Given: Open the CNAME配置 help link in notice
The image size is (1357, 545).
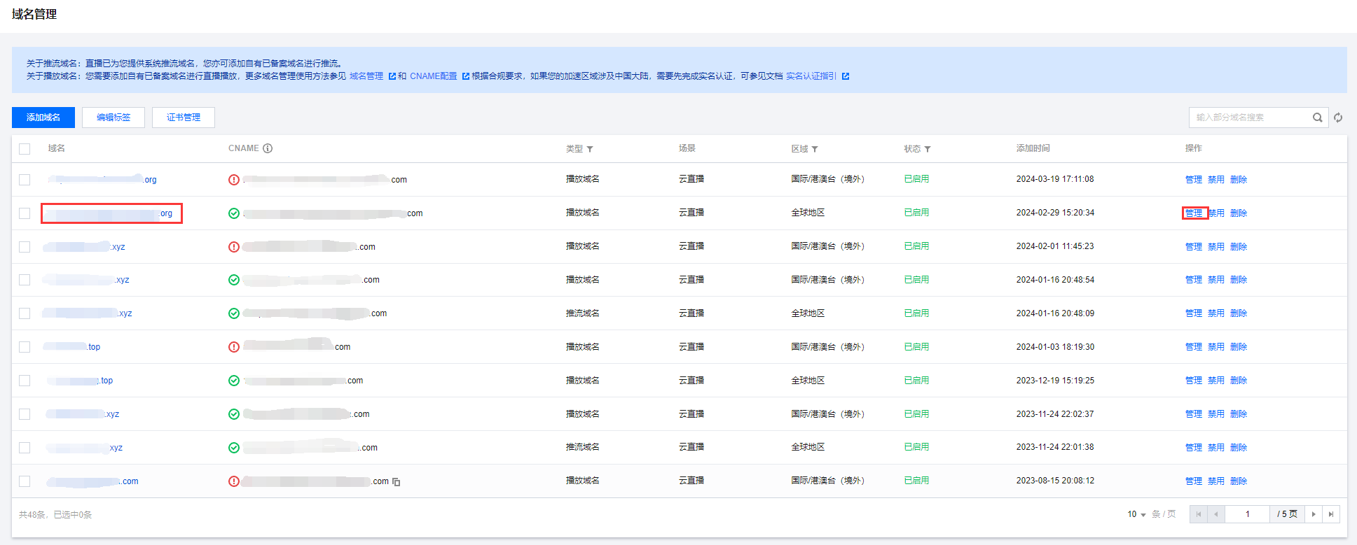Looking at the screenshot, I should tap(434, 76).
